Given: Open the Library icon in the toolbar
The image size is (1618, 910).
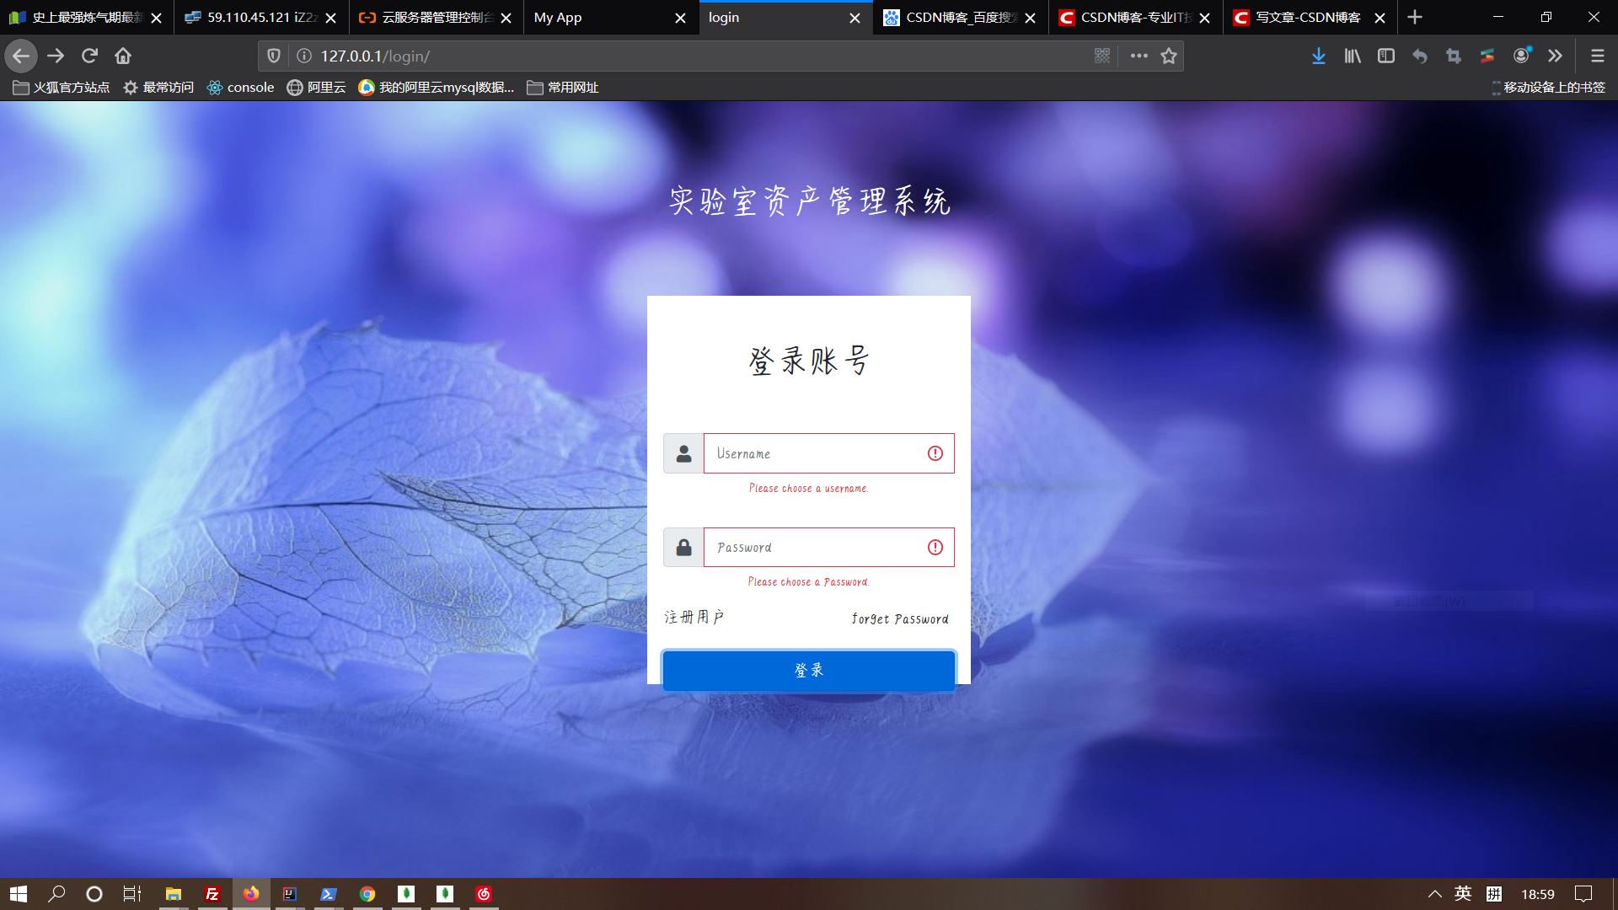Looking at the screenshot, I should tap(1352, 56).
